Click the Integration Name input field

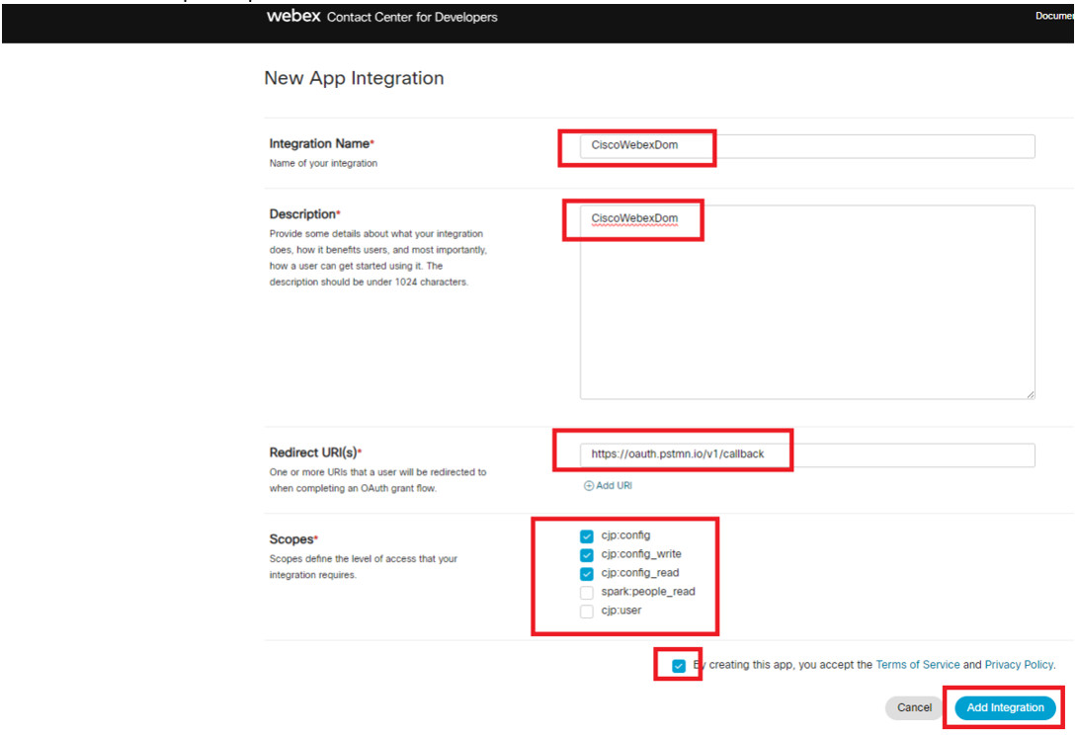point(807,146)
